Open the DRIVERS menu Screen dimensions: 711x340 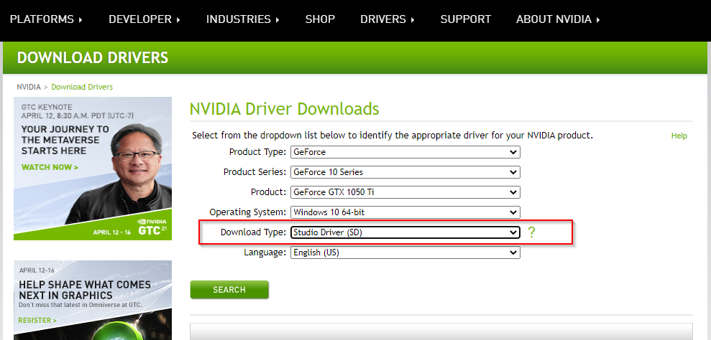(x=387, y=19)
